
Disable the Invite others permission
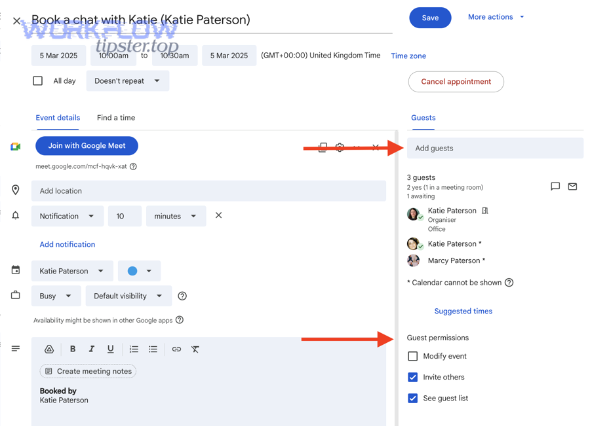tap(413, 377)
